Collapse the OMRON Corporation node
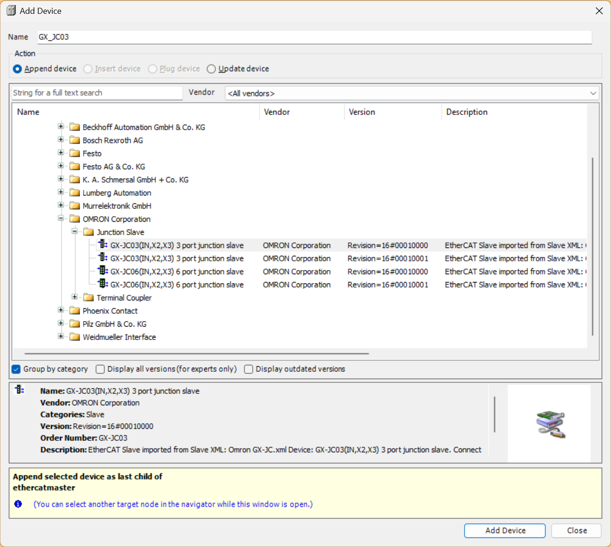The height and width of the screenshot is (547, 611). [61, 218]
